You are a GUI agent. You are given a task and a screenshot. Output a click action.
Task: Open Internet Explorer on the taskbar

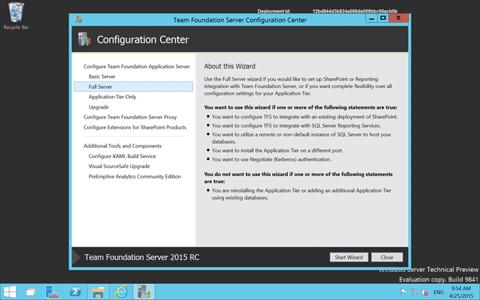121,292
